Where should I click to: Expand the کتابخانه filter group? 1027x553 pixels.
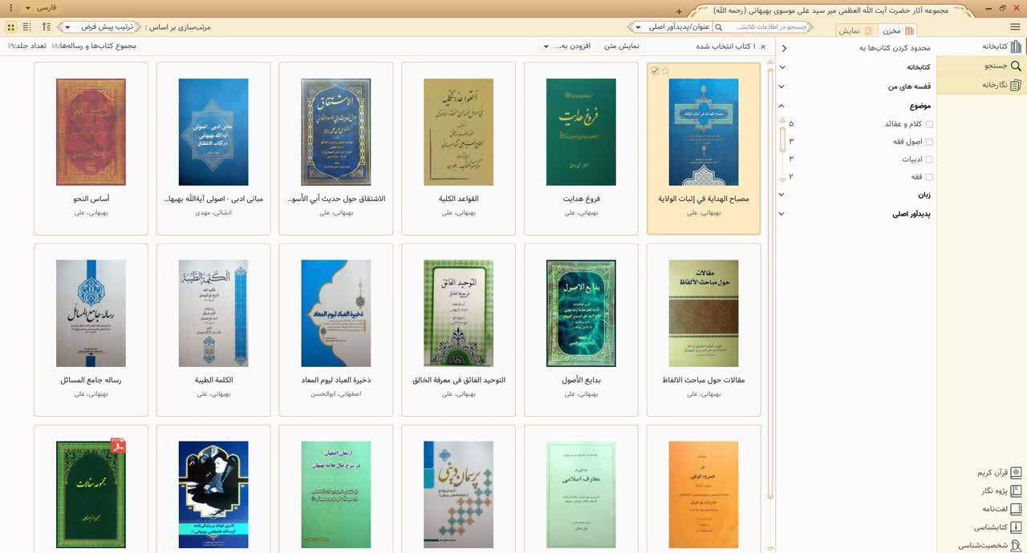[781, 67]
